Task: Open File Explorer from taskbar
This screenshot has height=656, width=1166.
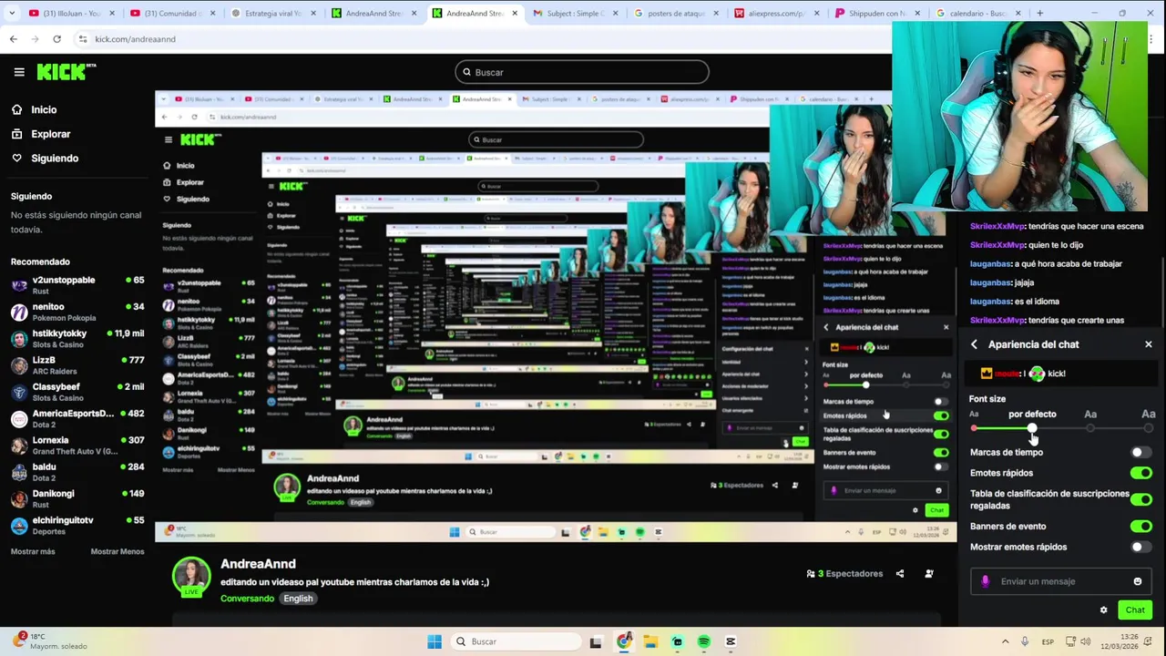Action: pos(650,641)
